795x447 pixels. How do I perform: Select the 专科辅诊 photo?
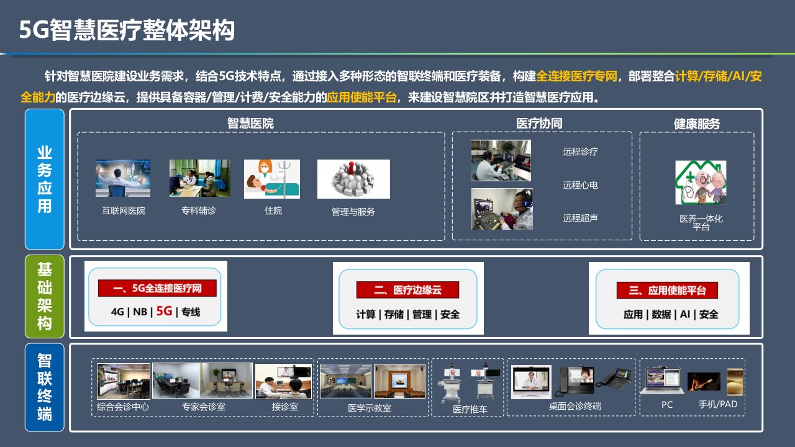(x=199, y=178)
